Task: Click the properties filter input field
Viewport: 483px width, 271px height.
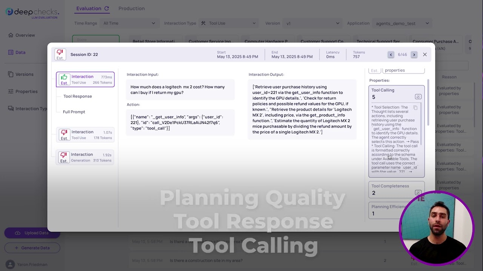Action: [403, 70]
